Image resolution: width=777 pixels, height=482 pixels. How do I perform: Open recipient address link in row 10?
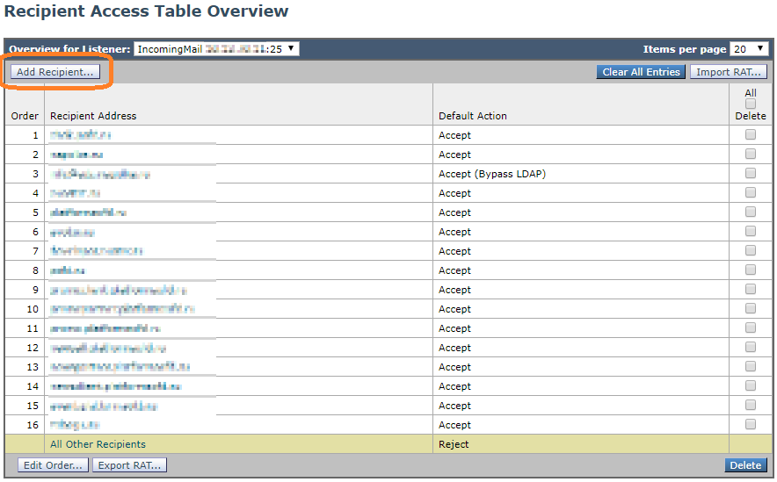(122, 309)
